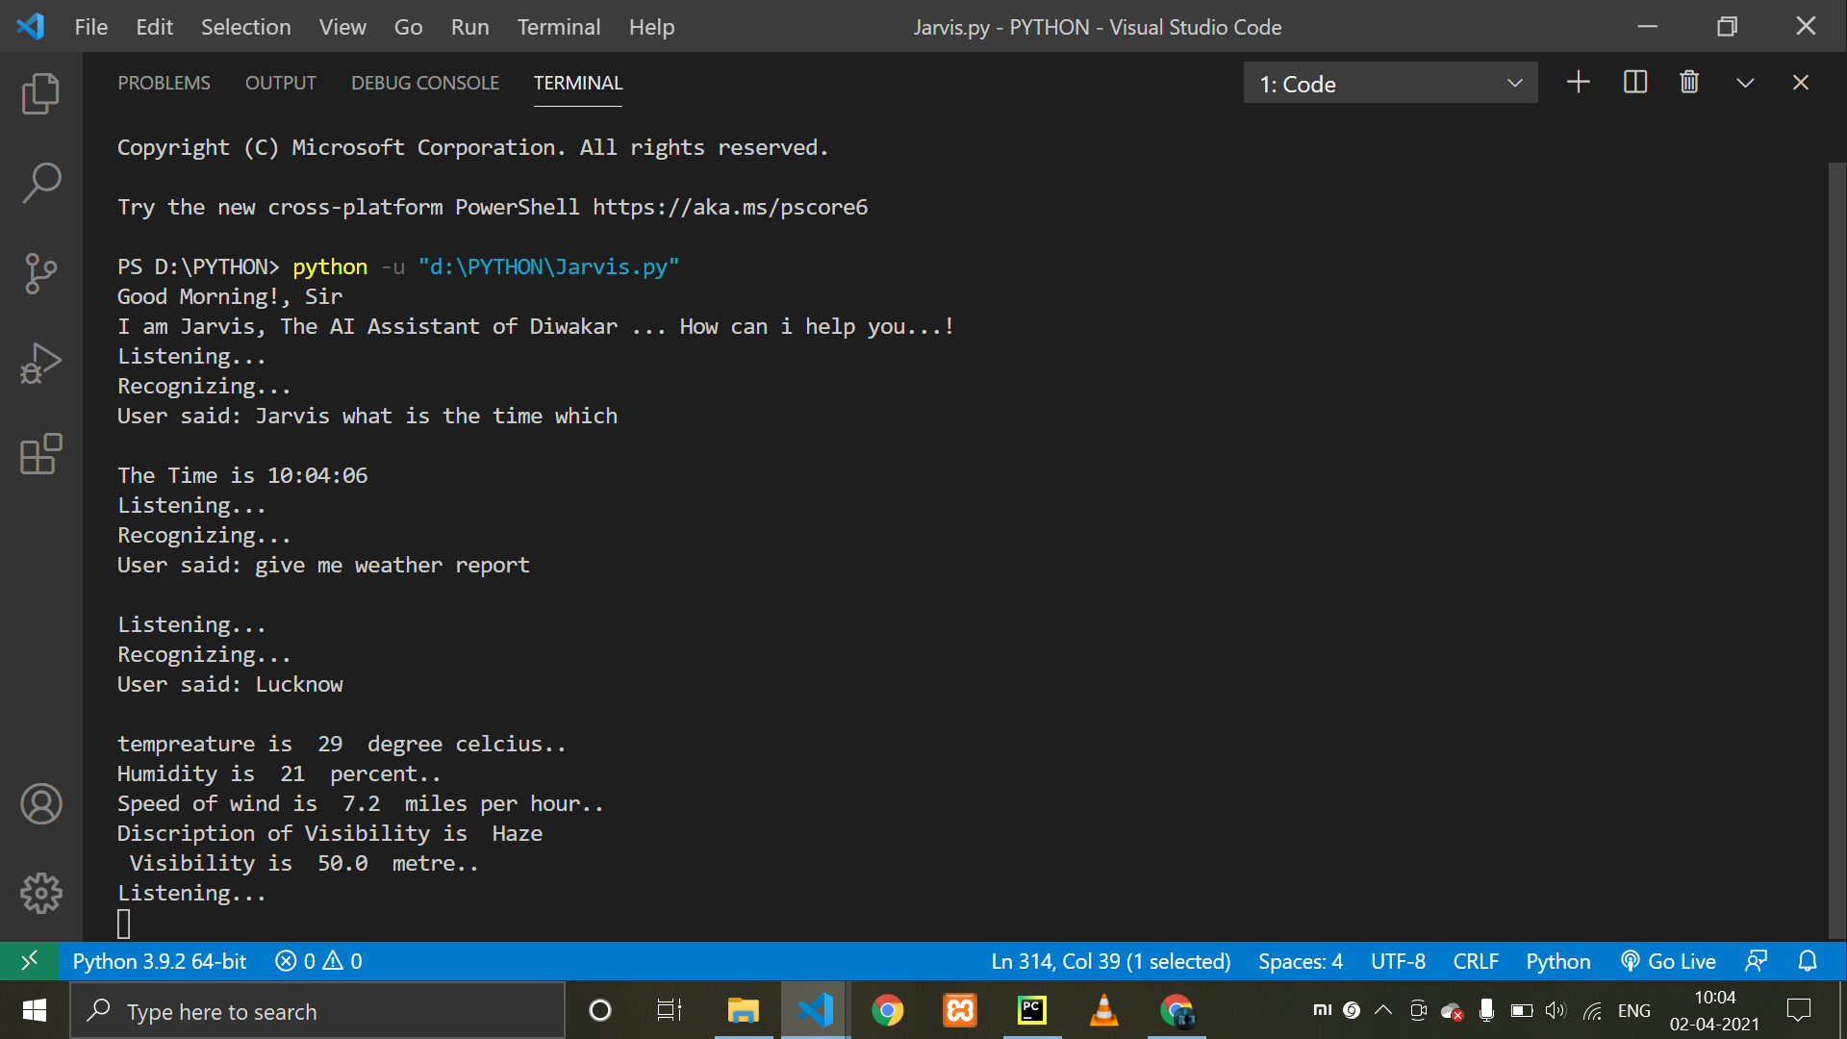
Task: Start Go Live server
Action: (x=1668, y=961)
